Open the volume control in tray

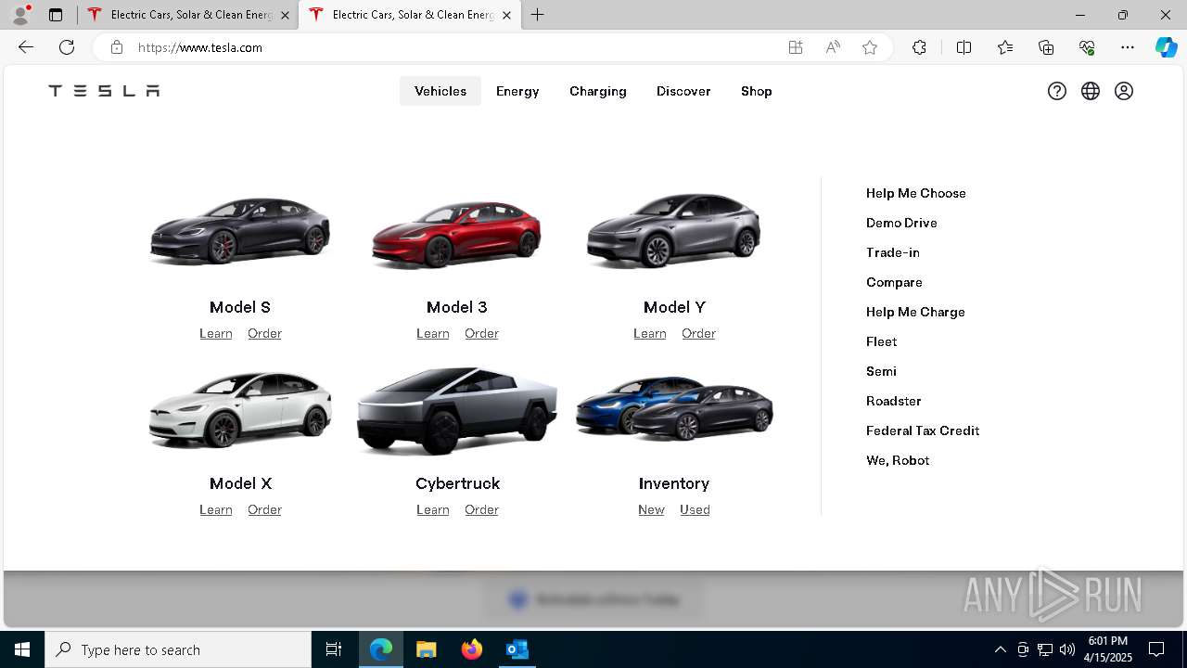click(x=1067, y=649)
